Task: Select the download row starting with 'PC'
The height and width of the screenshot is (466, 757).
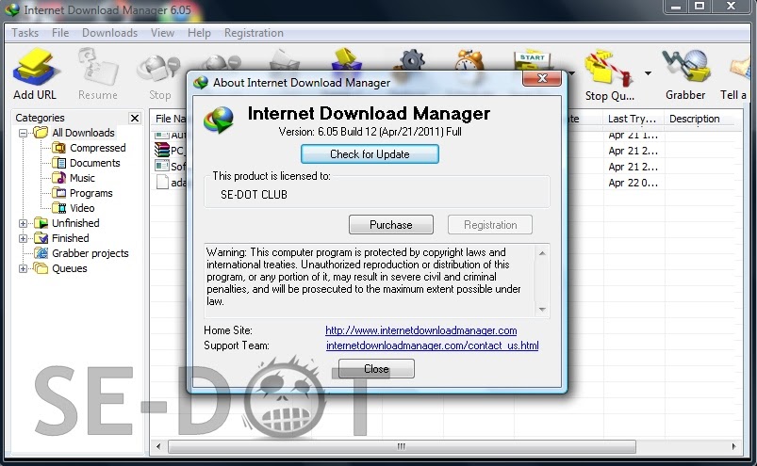Action: [x=171, y=151]
